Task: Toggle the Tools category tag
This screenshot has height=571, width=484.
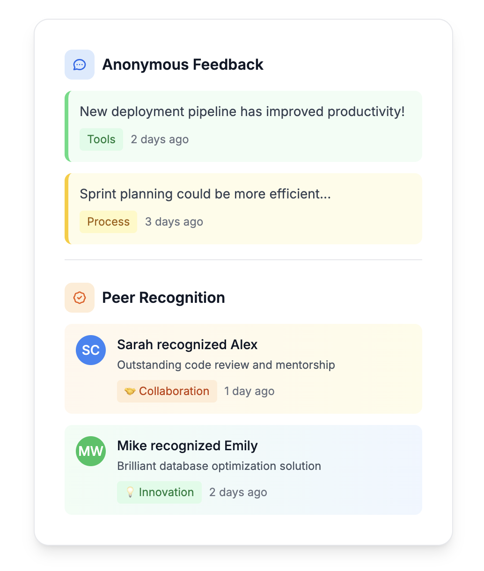Action: tap(101, 139)
